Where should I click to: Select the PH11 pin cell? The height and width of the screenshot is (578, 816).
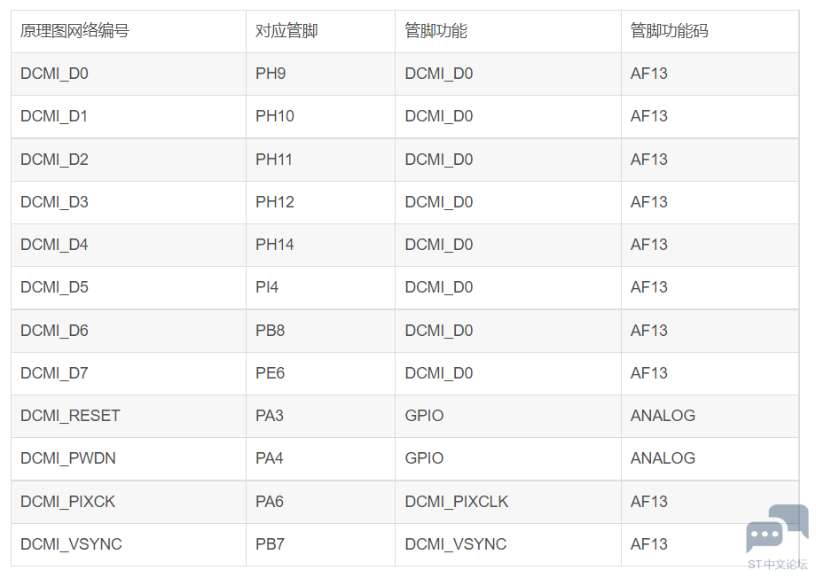(320, 160)
